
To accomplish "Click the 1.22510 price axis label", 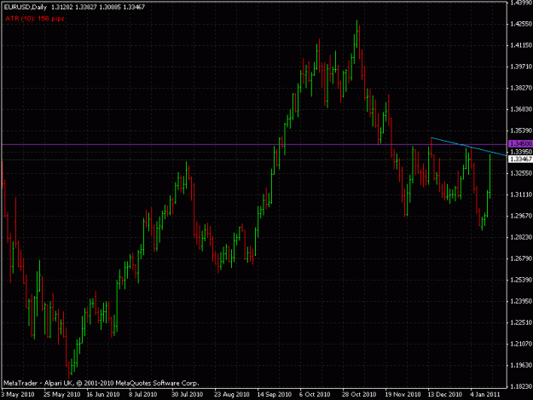I will 521,323.
